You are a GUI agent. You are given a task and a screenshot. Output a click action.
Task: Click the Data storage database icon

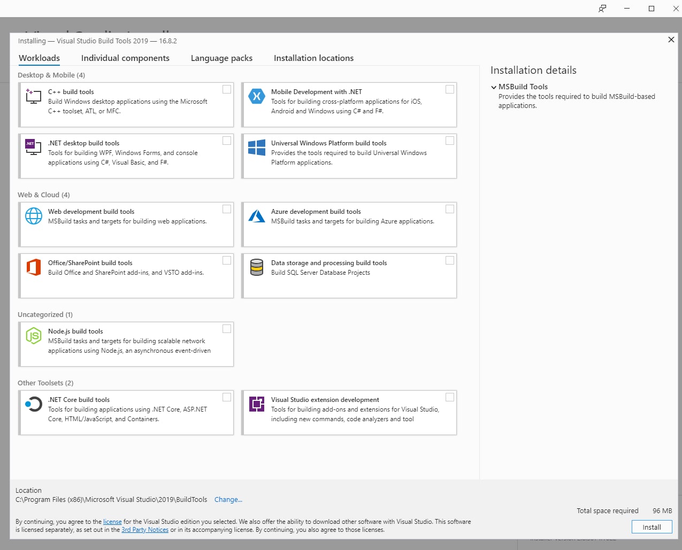pyautogui.click(x=257, y=267)
